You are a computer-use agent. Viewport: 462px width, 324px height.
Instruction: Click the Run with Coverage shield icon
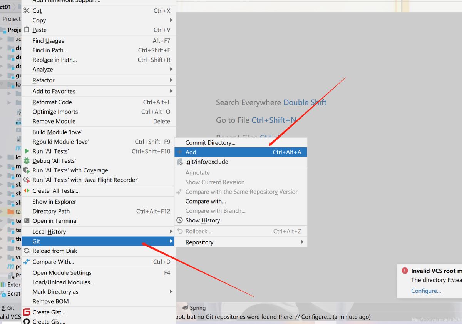[x=27, y=170]
